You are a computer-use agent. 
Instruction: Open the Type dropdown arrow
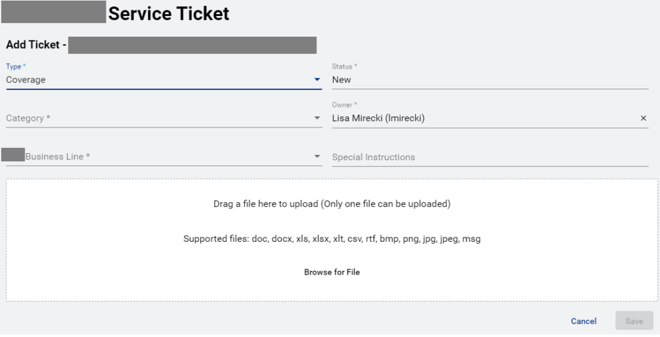click(x=317, y=80)
